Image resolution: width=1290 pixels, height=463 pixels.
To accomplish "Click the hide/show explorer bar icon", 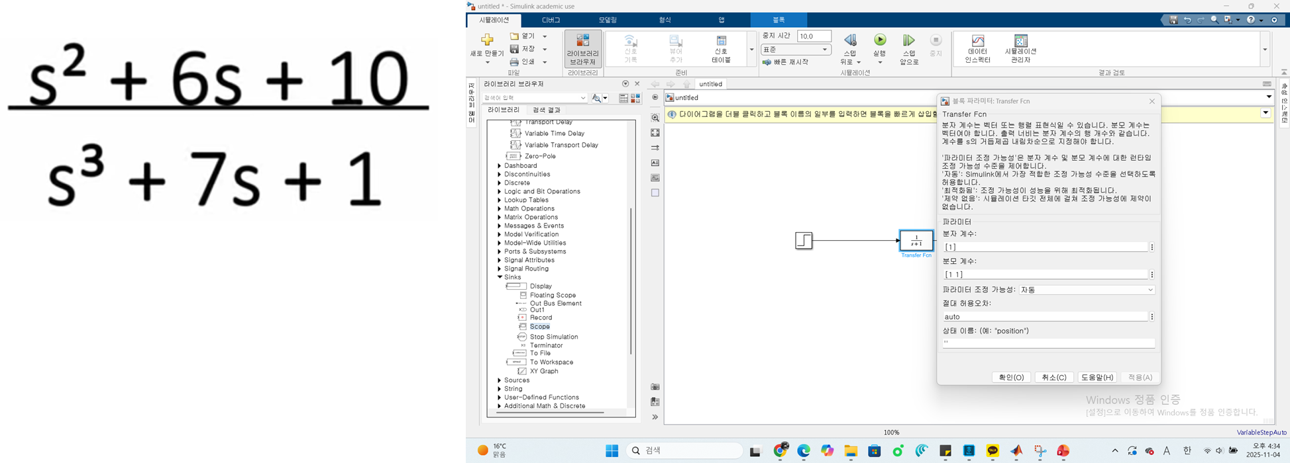I will click(655, 97).
